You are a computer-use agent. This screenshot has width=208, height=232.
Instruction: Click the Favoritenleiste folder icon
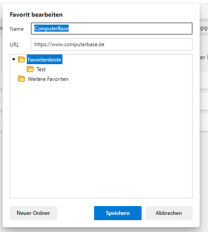pos(22,59)
